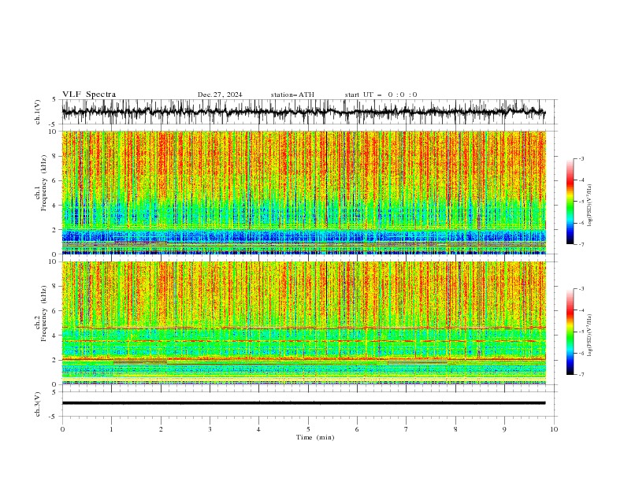Click the upper colorbar "log(PSD)(V²/Hz)" label
Screen dimensions: 624x482
tap(589, 206)
